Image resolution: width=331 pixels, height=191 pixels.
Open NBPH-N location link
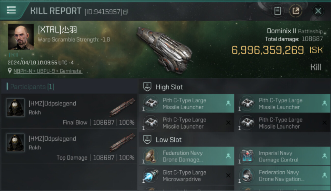click(48, 71)
